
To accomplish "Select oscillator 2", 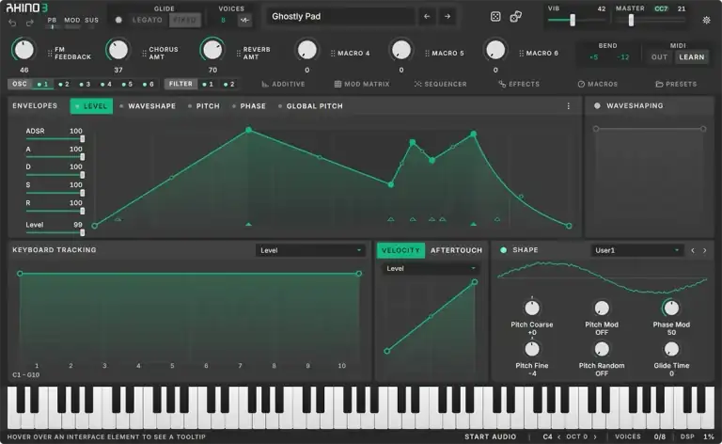I will point(64,85).
